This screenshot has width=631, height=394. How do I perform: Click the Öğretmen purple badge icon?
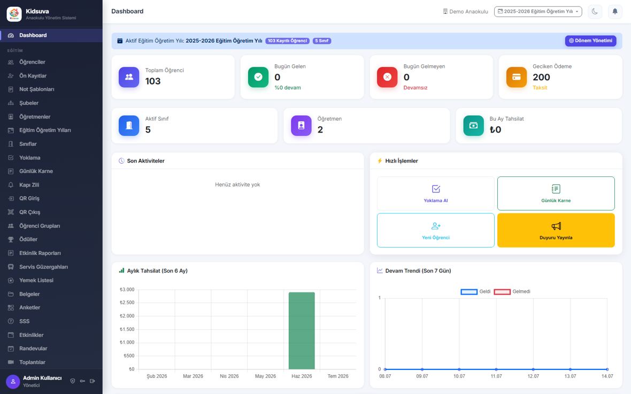click(301, 126)
